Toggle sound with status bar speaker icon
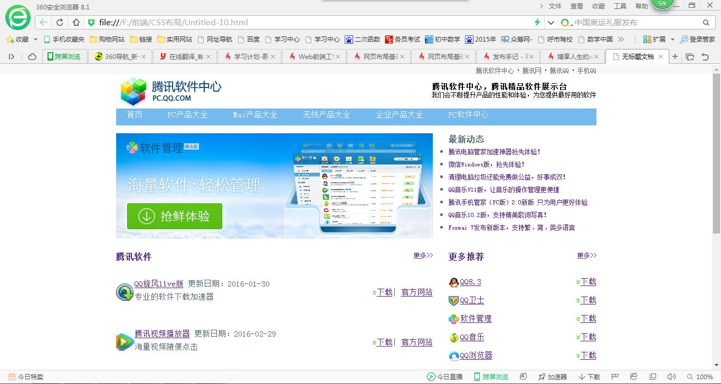 click(x=671, y=377)
